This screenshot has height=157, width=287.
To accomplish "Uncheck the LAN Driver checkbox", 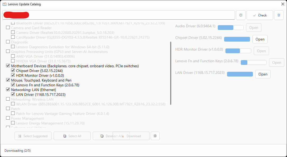I will click(13, 94).
